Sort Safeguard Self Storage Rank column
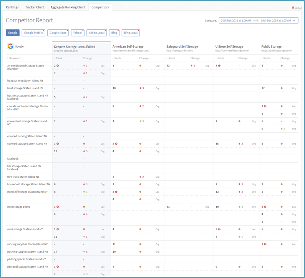Screen dimensions: 305x278 pyautogui.click(x=171, y=58)
